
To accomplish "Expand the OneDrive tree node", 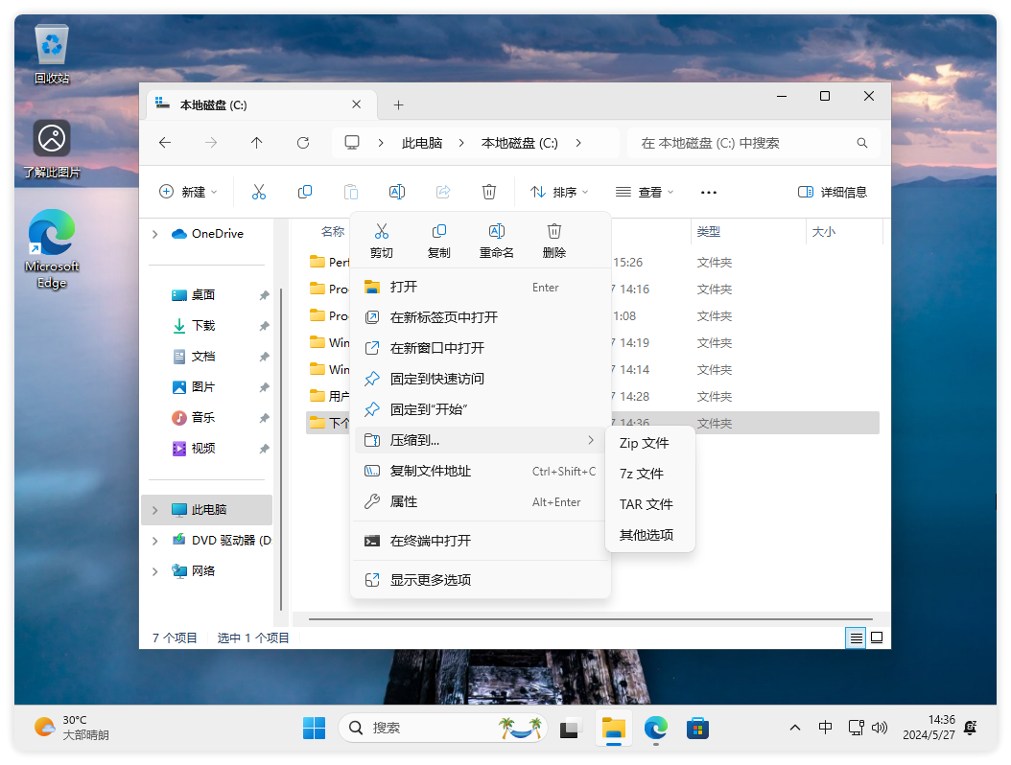I will pos(155,234).
